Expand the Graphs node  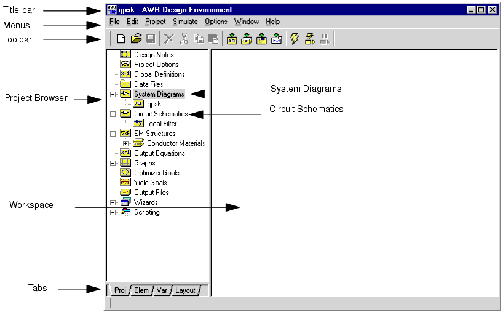pyautogui.click(x=113, y=163)
